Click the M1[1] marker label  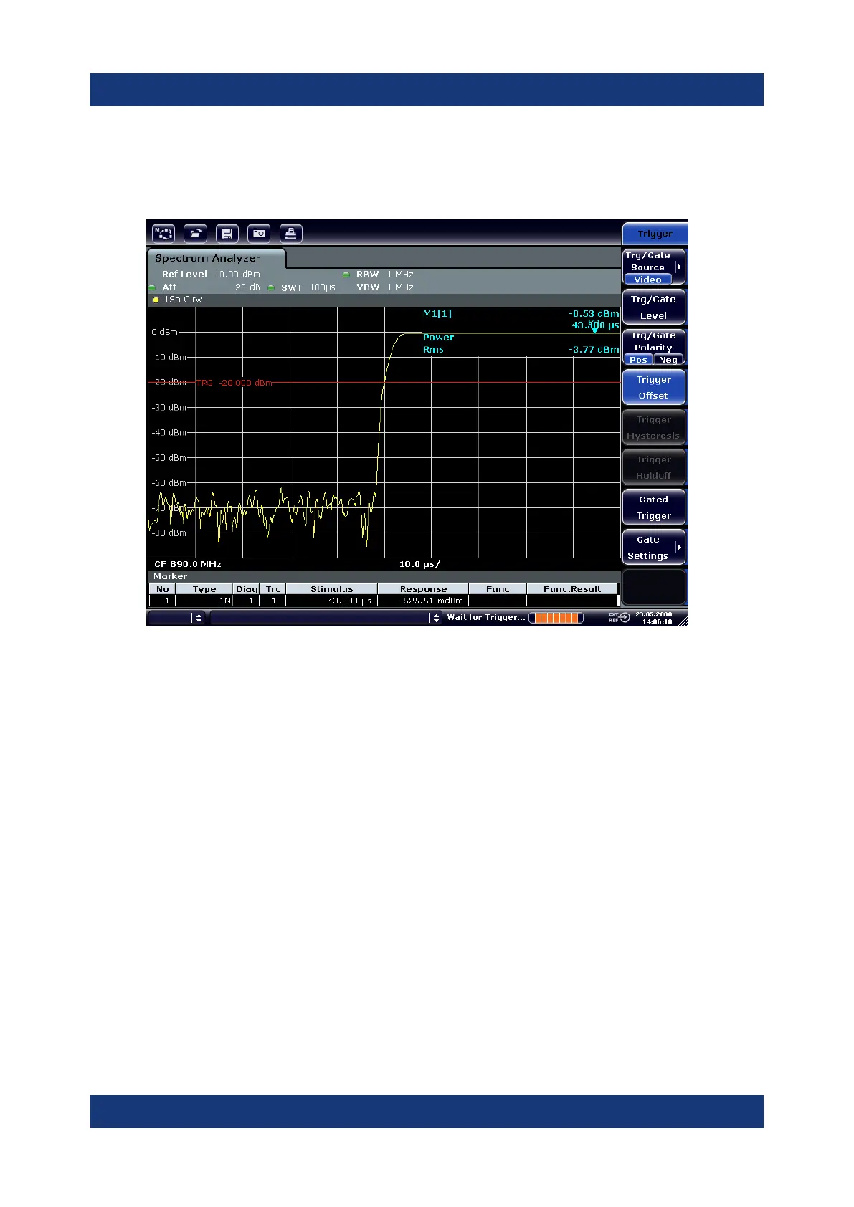[x=437, y=314]
